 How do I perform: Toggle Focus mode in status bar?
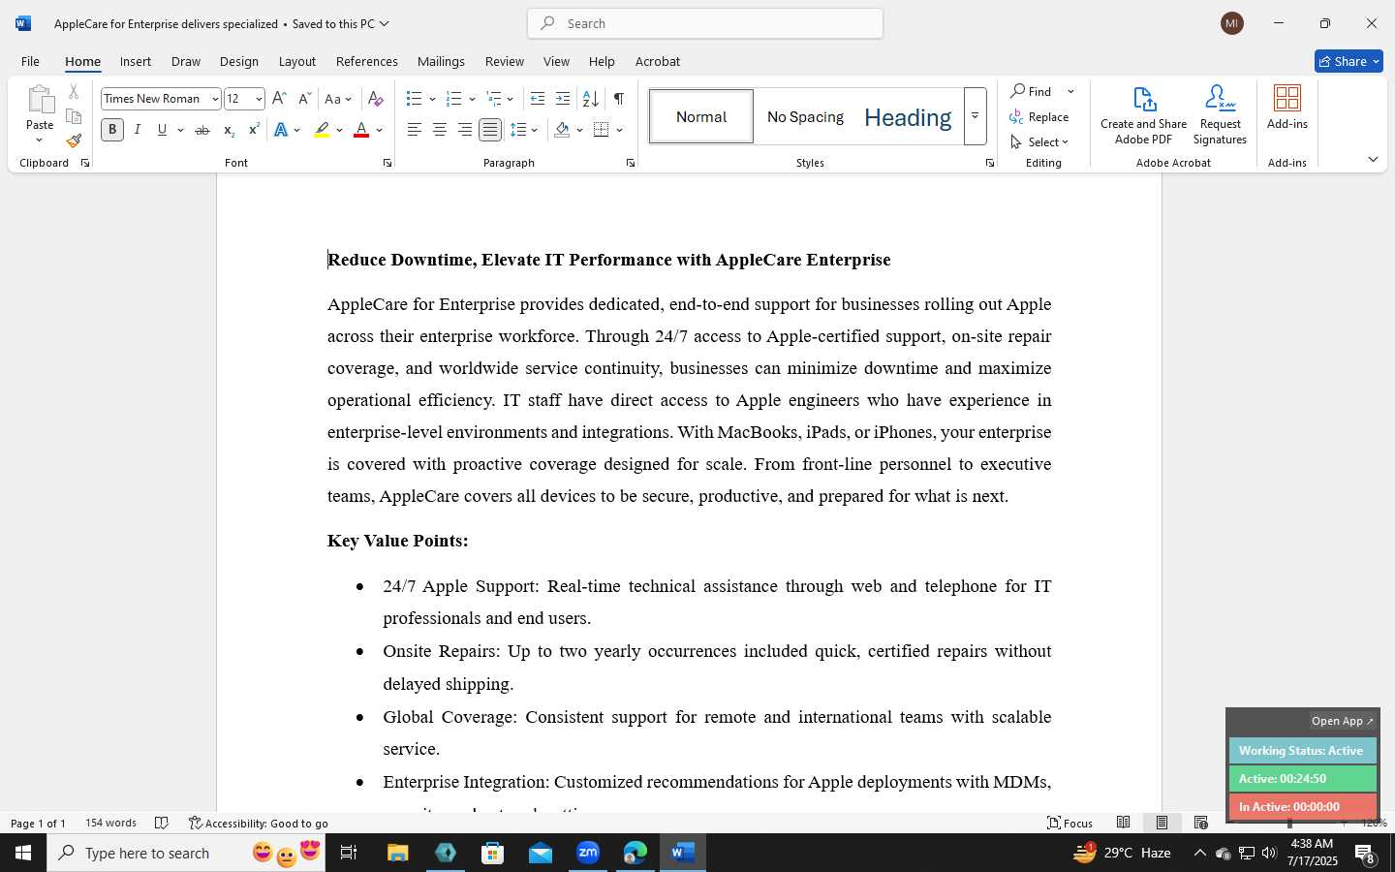[1070, 823]
